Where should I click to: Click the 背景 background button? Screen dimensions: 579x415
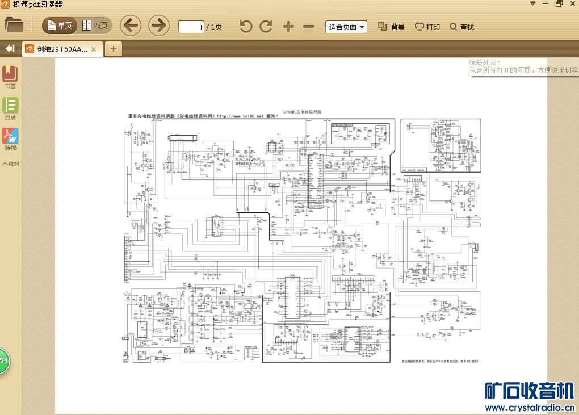[x=391, y=27]
